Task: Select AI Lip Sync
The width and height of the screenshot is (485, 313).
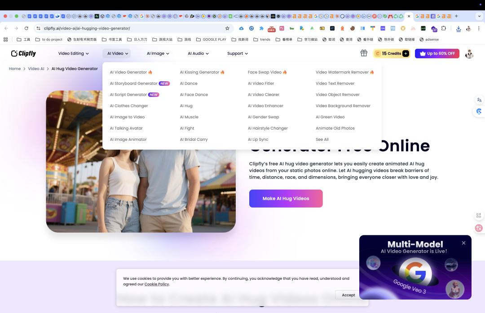Action: click(x=258, y=139)
